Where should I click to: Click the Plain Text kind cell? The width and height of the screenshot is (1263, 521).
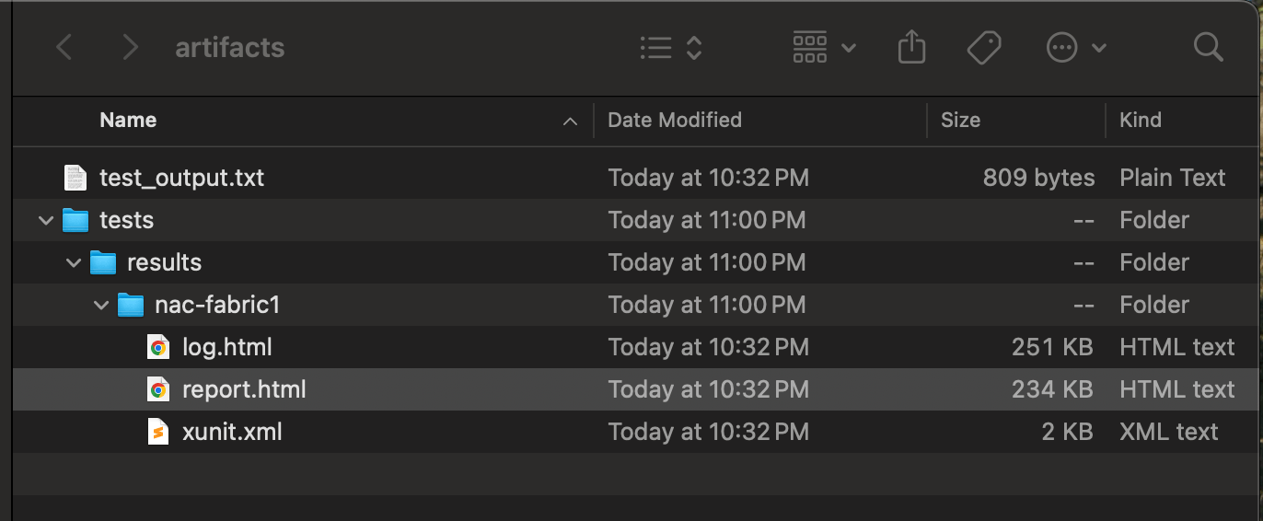coord(1173,178)
